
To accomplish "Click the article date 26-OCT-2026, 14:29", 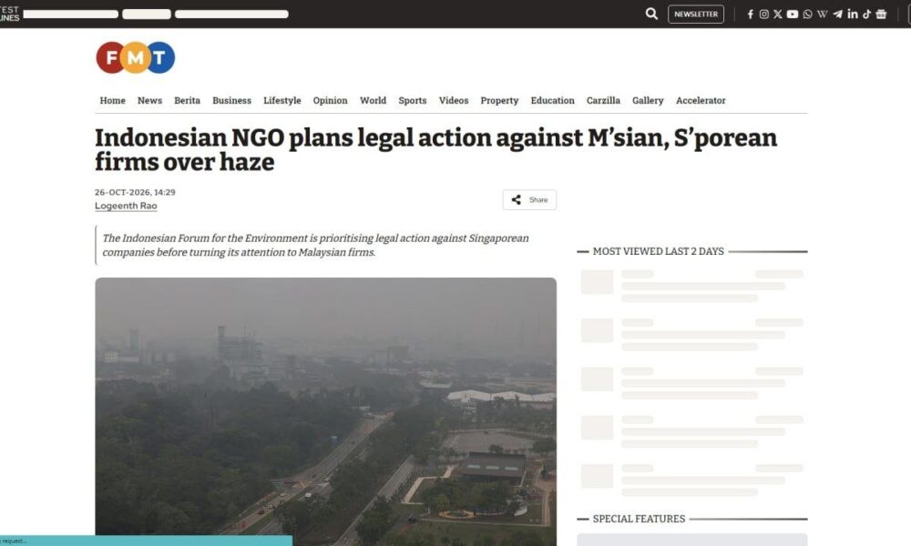I will click(135, 192).
